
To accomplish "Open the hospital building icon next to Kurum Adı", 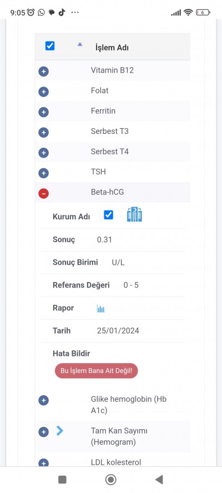I will pyautogui.click(x=134, y=214).
